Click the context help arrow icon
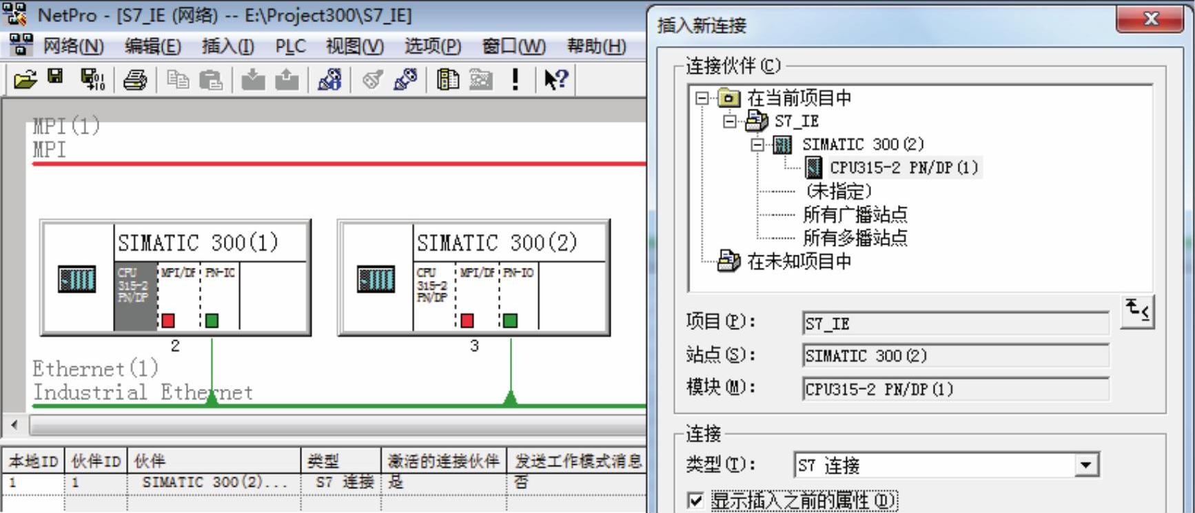The width and height of the screenshot is (1195, 513). click(555, 80)
